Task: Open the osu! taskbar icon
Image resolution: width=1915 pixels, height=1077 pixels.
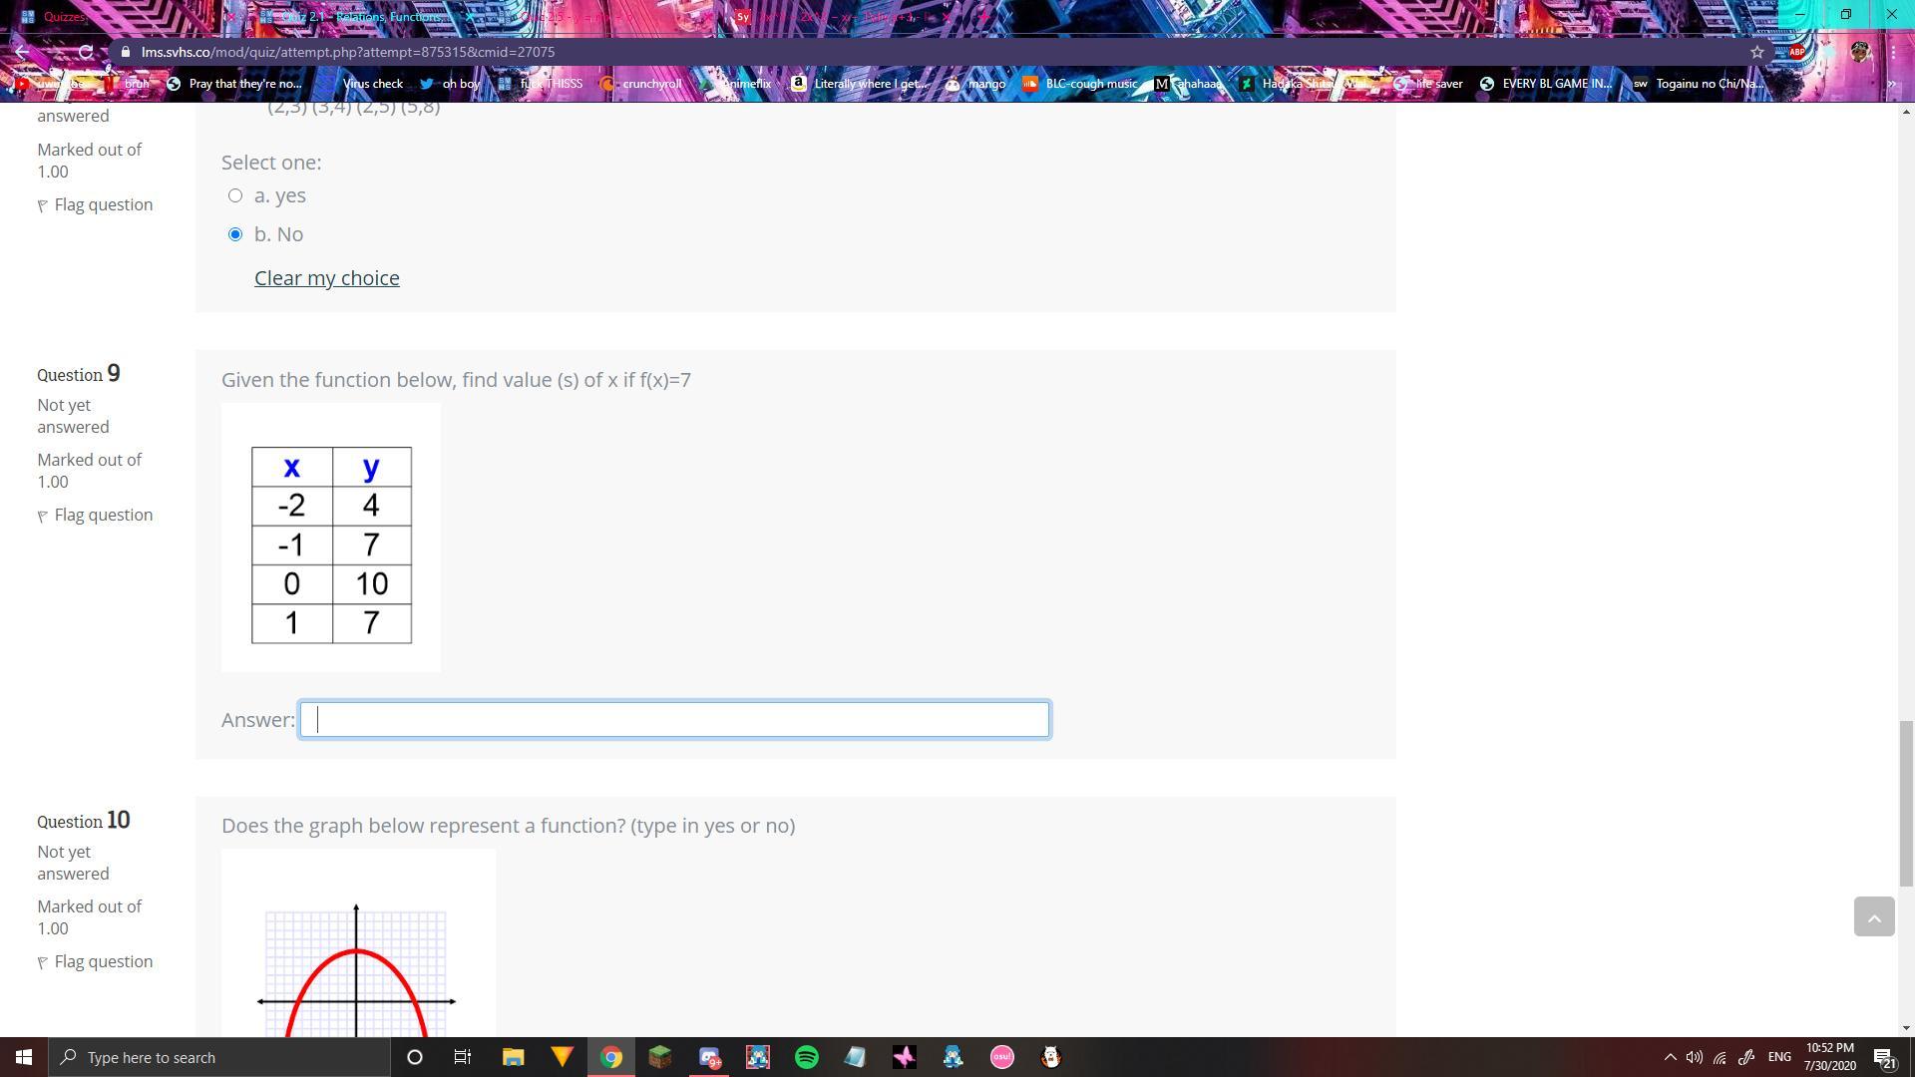Action: pyautogui.click(x=1001, y=1057)
